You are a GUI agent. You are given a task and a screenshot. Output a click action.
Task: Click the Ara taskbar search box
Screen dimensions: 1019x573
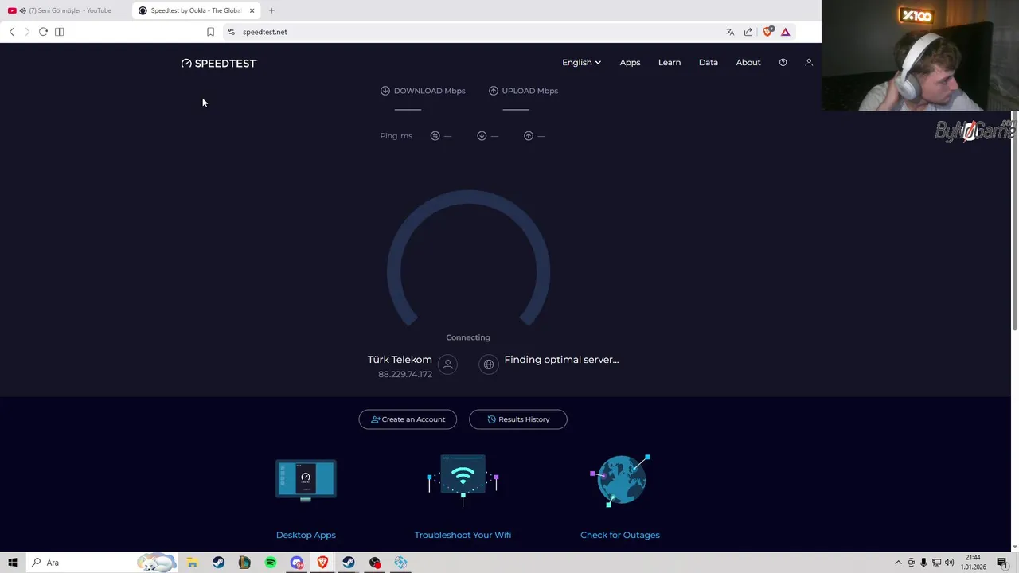point(102,563)
